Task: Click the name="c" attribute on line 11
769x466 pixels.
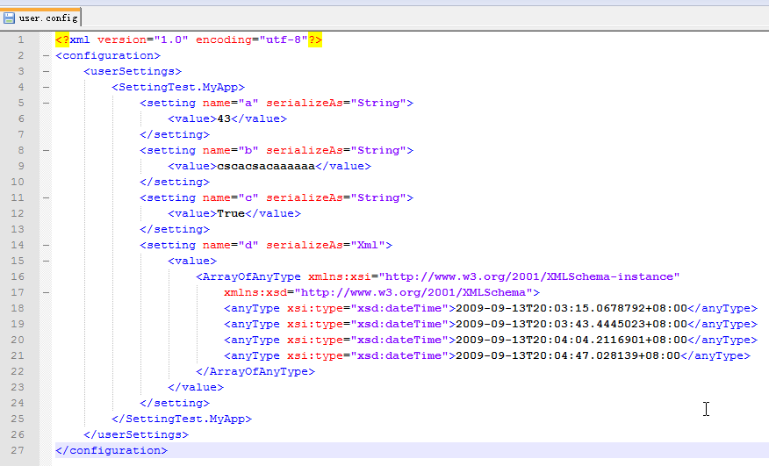Action: (231, 197)
